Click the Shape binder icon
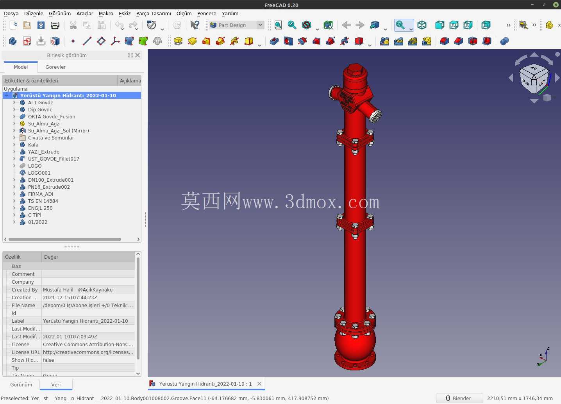This screenshot has height=404, width=561. pyautogui.click(x=129, y=41)
